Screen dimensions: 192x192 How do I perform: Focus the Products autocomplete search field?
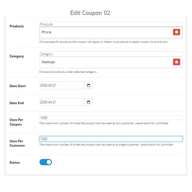point(111,24)
